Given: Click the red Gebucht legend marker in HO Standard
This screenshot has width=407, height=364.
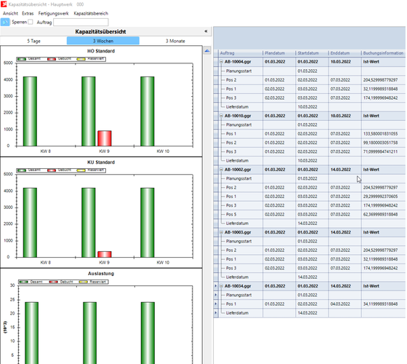Looking at the screenshot, I should 52,59.
